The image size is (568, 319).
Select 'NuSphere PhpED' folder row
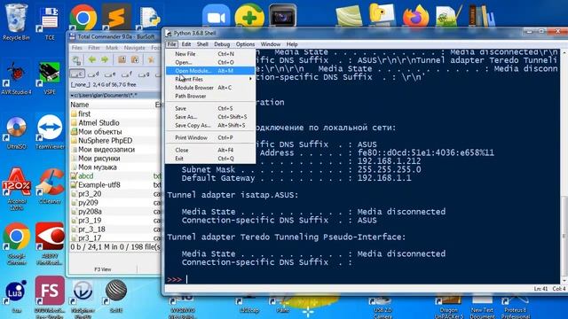coord(115,141)
